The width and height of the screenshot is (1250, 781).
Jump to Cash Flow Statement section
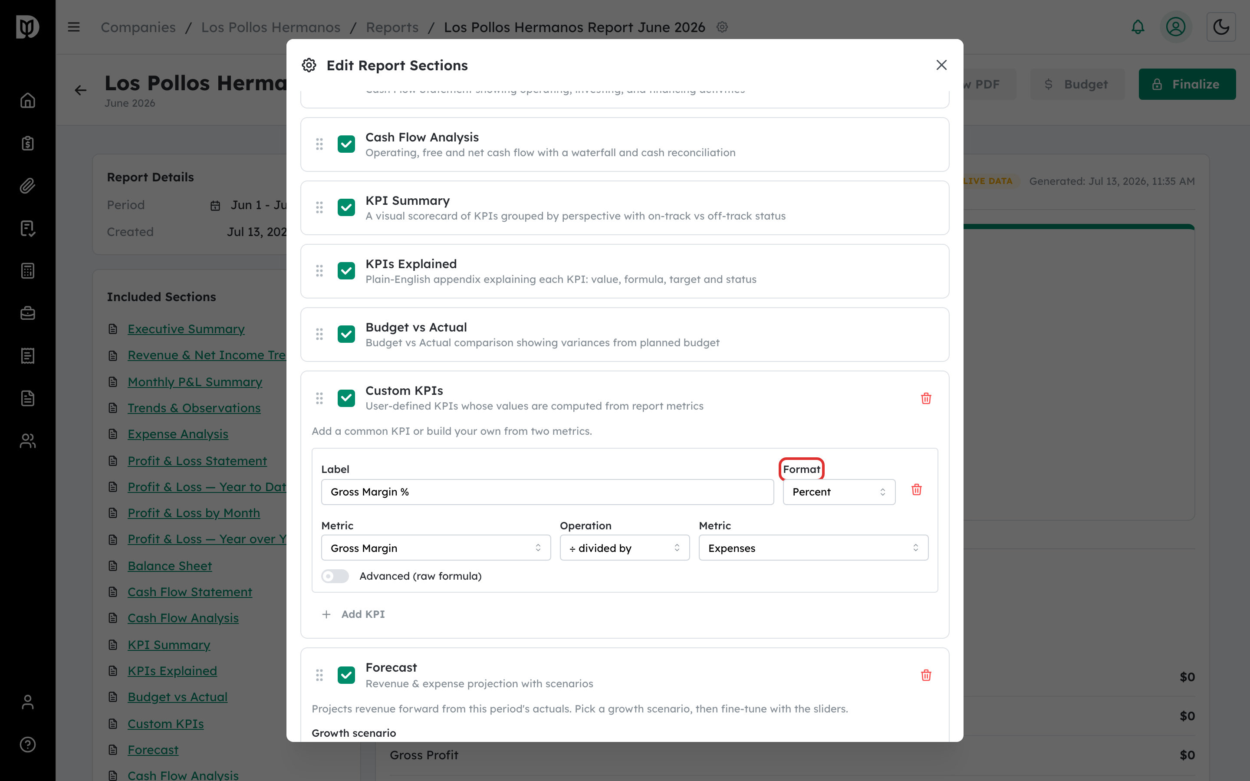[190, 592]
